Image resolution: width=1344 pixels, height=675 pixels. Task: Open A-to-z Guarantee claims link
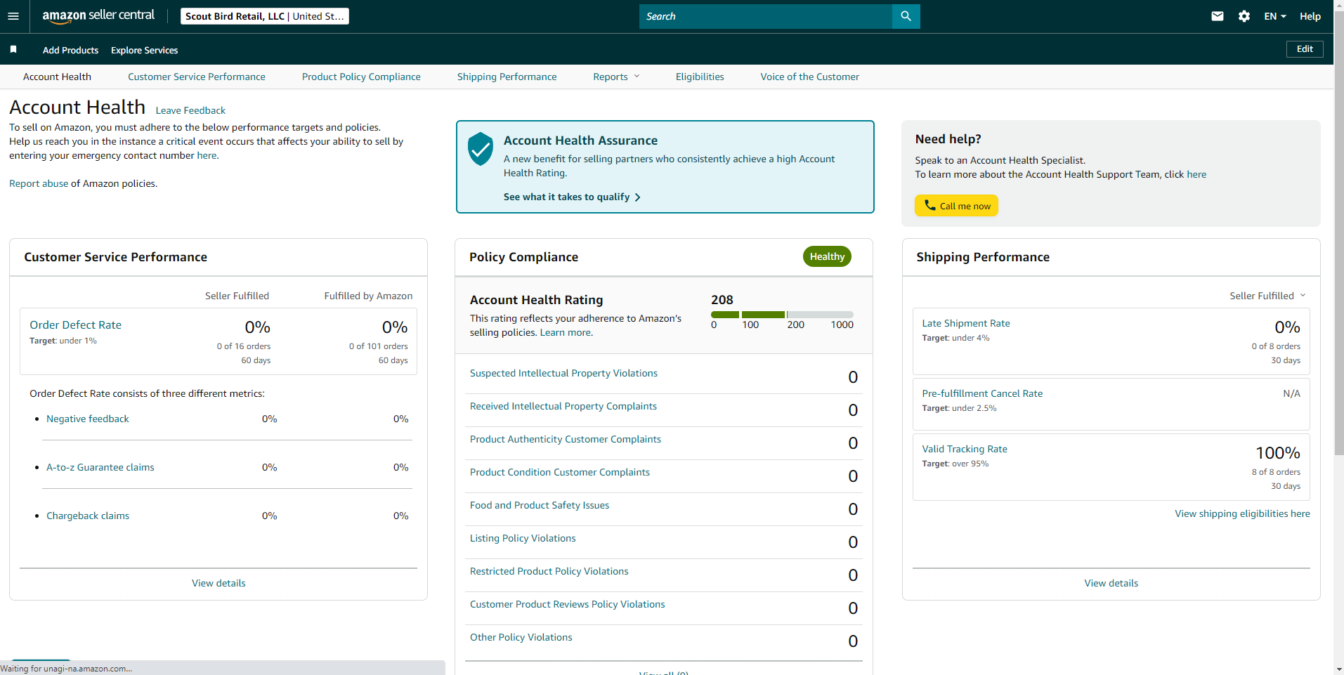pos(100,467)
